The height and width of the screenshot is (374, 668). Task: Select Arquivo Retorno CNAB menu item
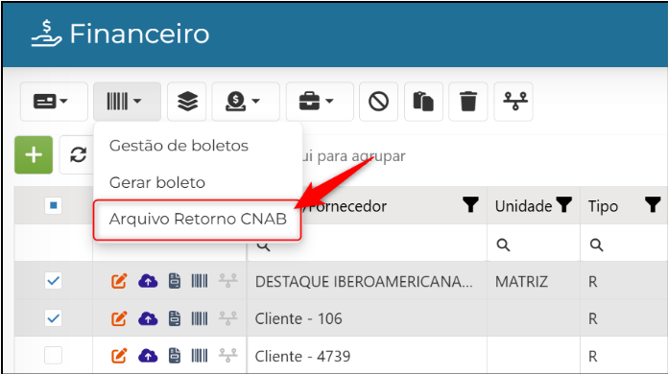198,220
